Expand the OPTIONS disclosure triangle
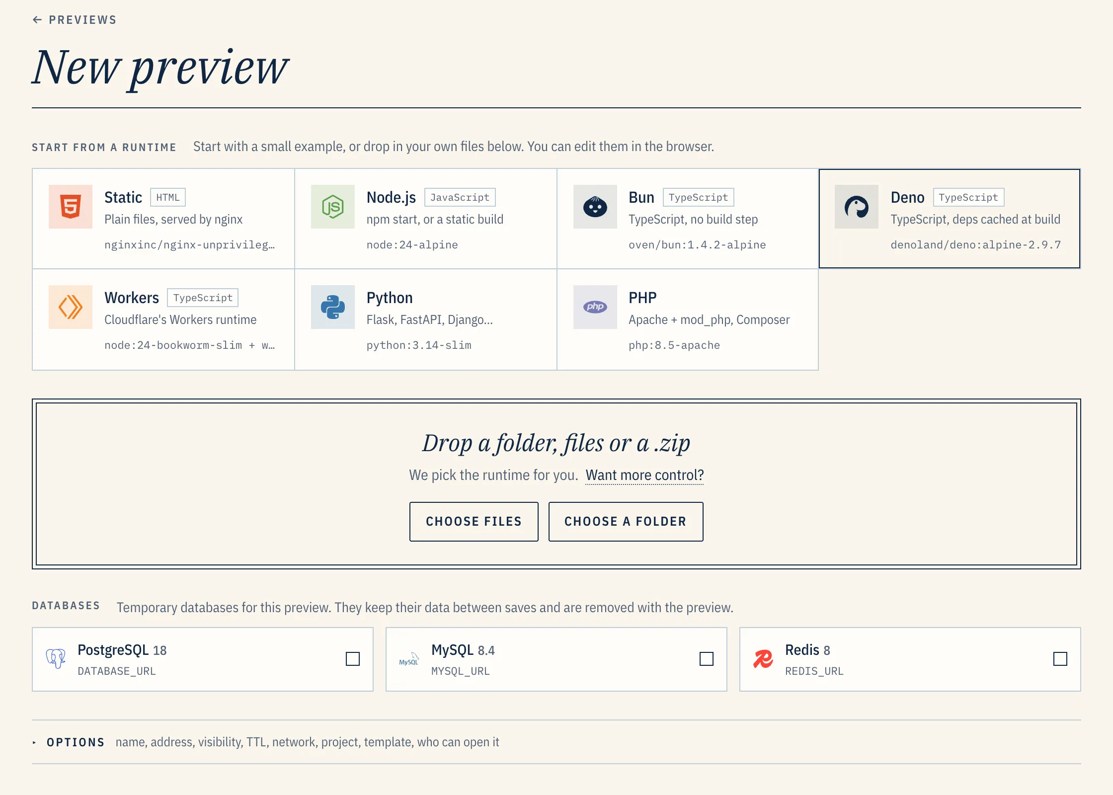This screenshot has height=795, width=1113. (x=34, y=742)
